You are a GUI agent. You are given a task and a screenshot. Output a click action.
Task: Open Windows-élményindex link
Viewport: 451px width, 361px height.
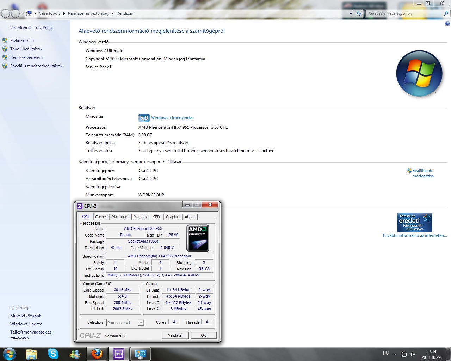tap(172, 118)
